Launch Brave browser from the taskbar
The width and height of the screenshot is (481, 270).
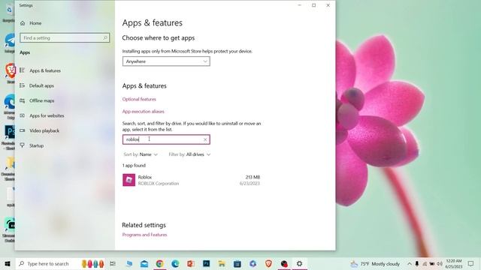tap(268, 263)
